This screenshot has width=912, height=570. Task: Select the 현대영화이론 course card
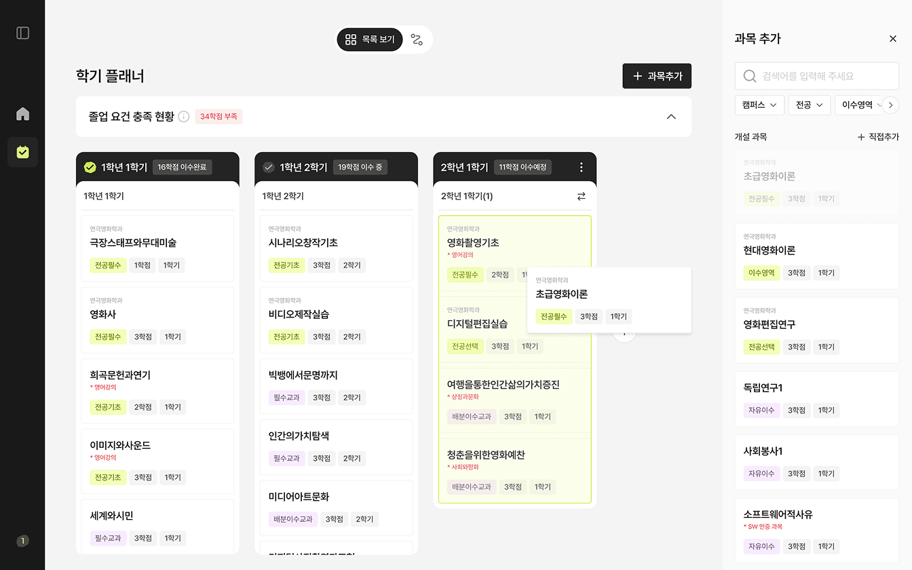click(x=817, y=255)
